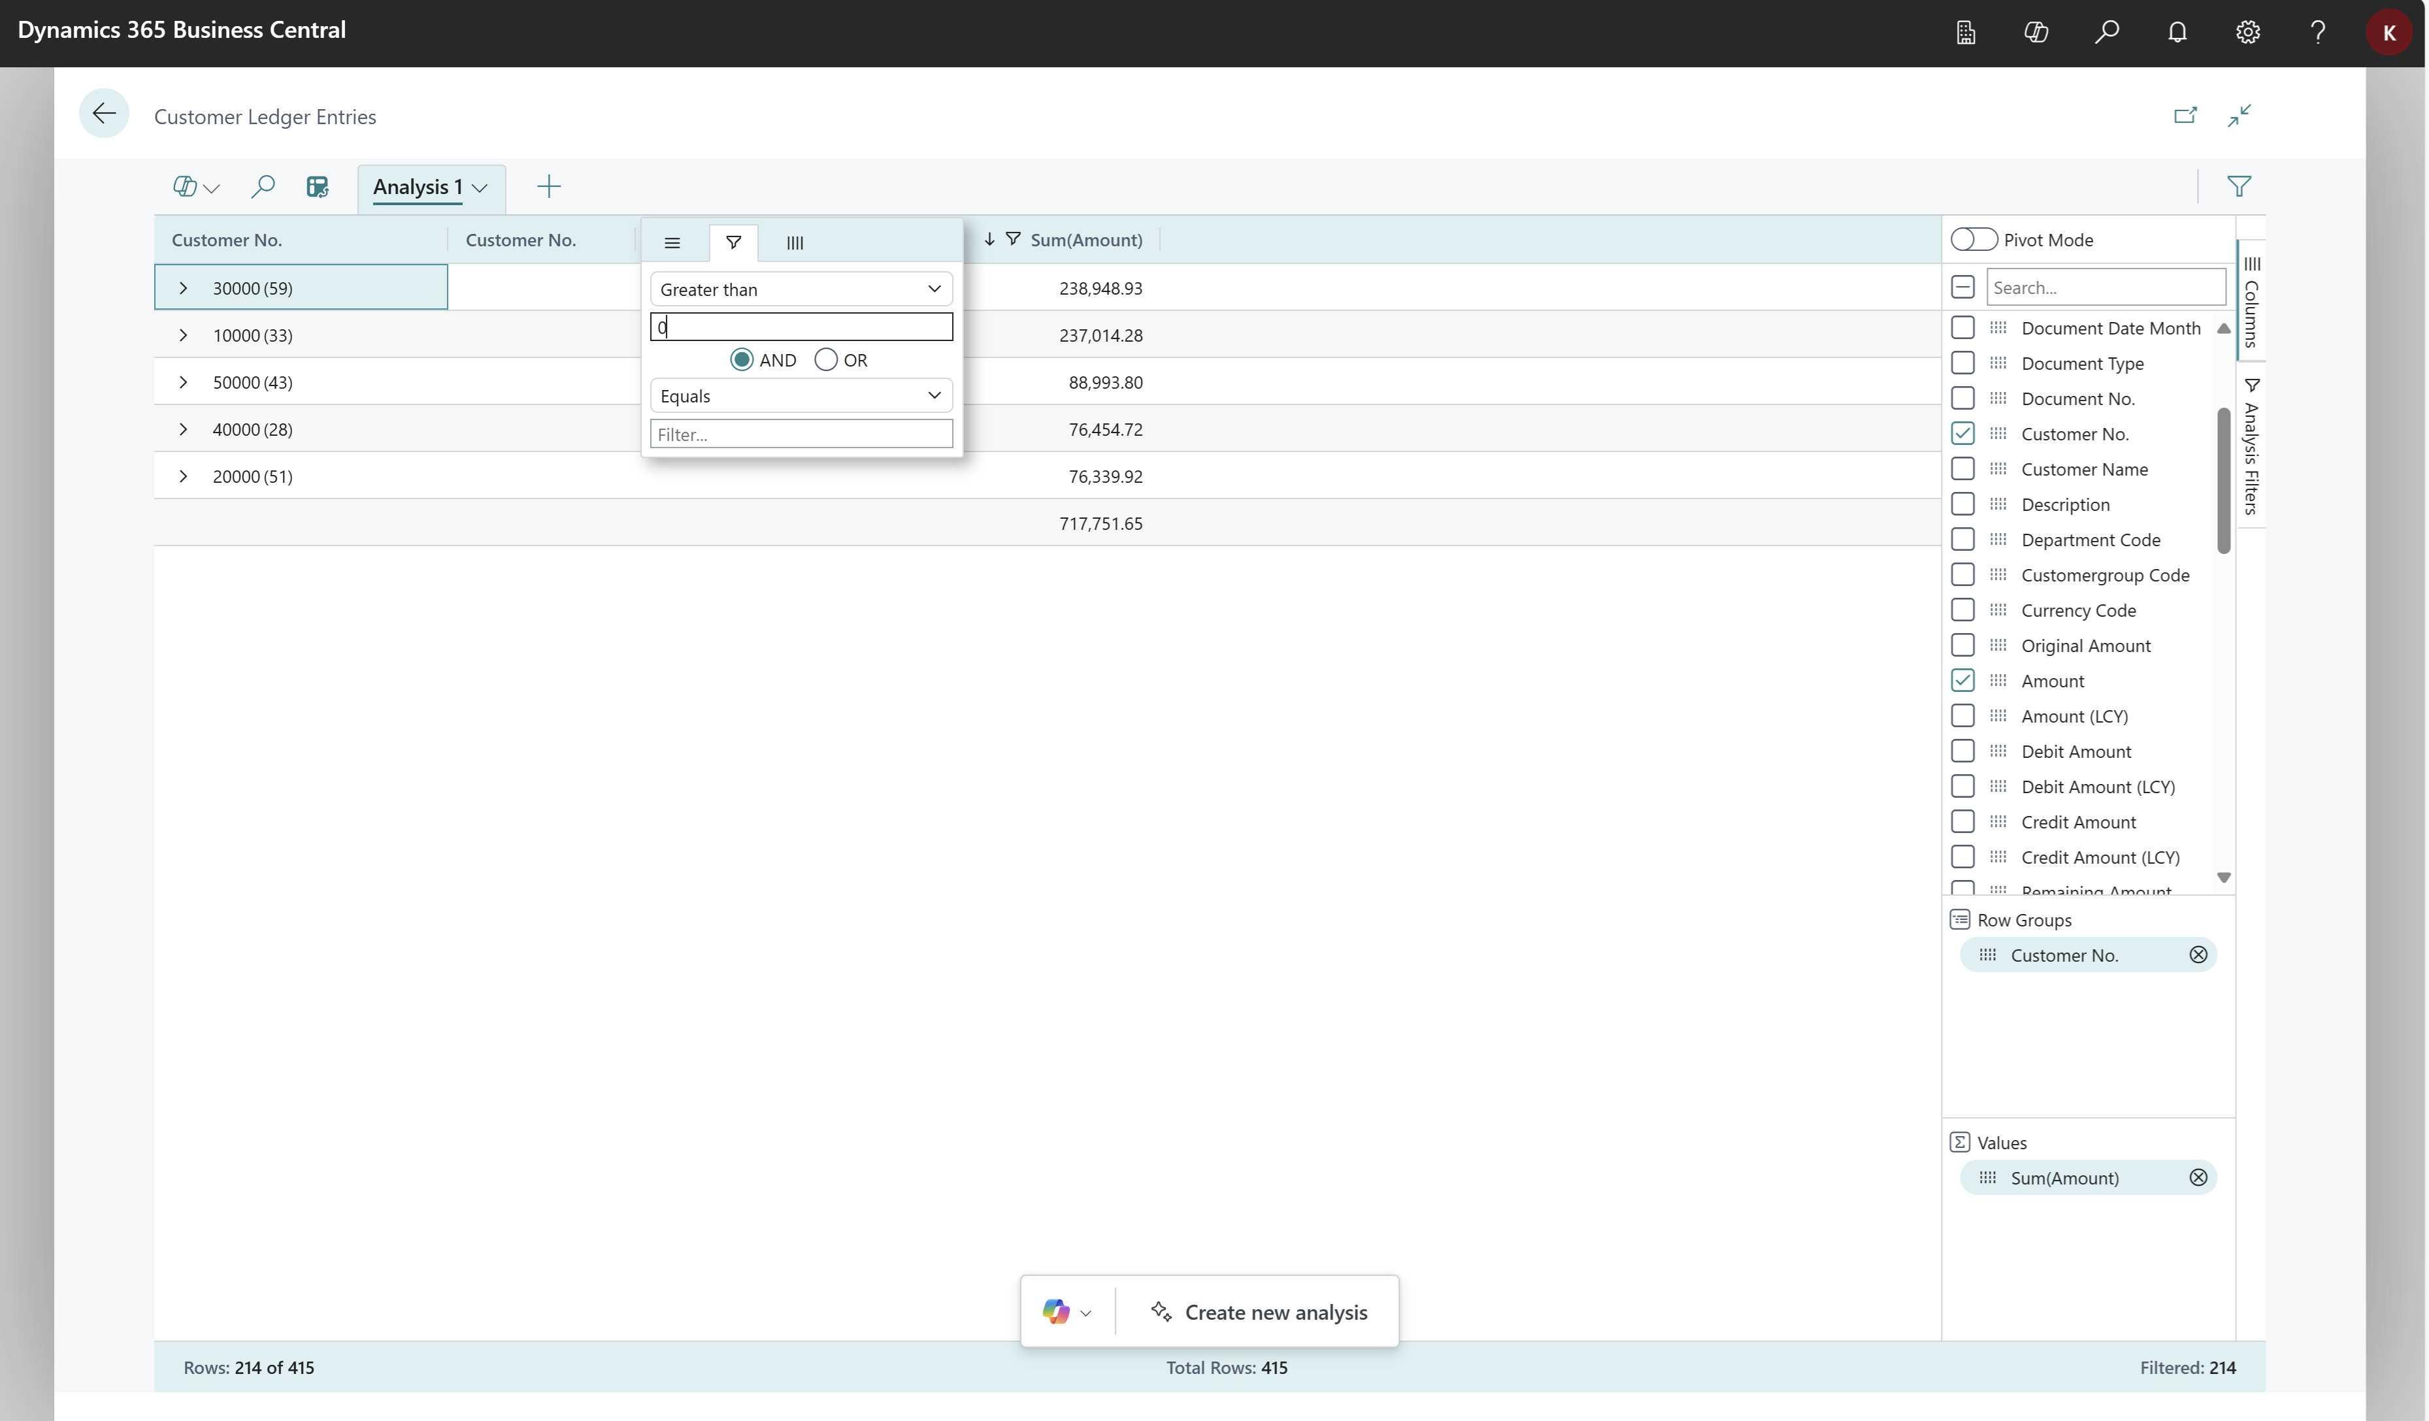2429x1421 pixels.
Task: Click the filter funnel icon on header row
Action: click(x=733, y=242)
